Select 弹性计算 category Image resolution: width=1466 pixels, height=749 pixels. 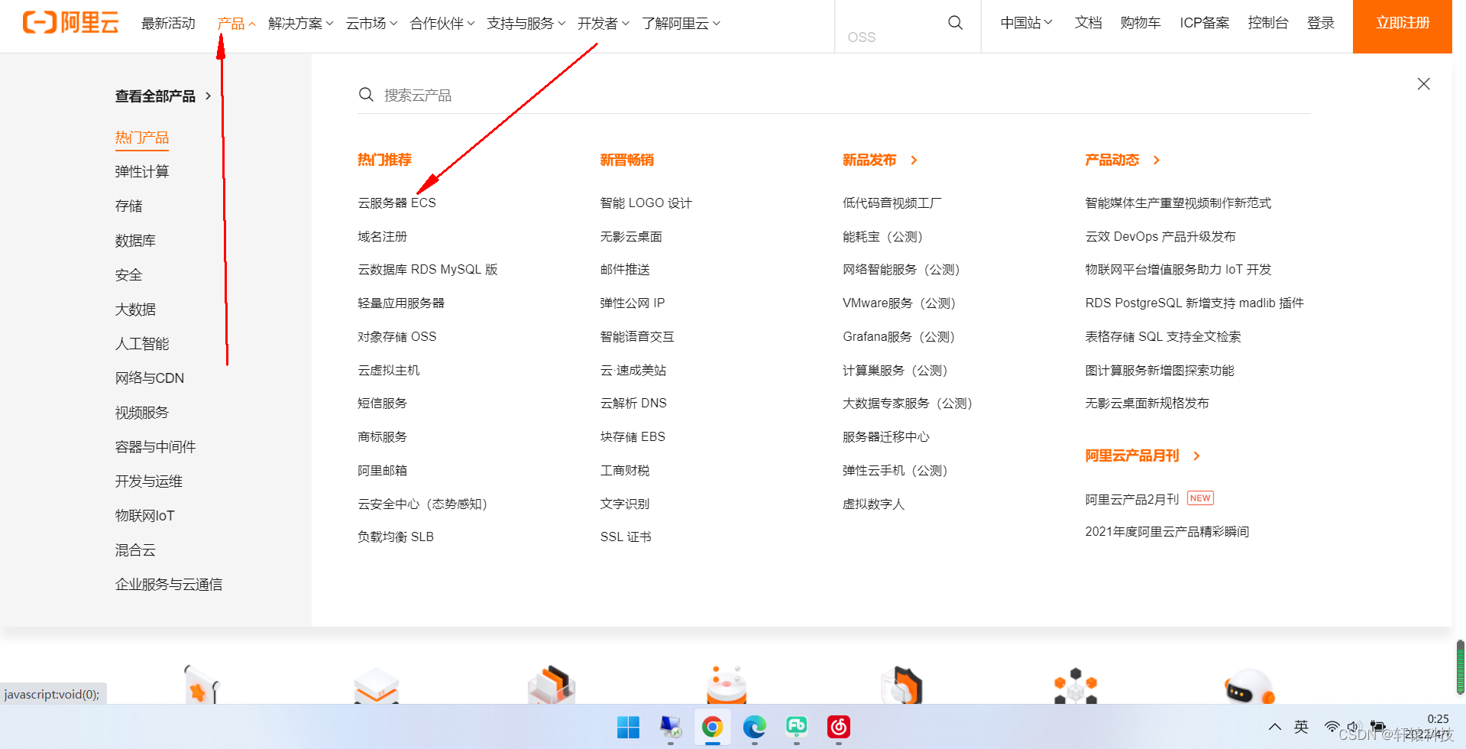(x=142, y=172)
